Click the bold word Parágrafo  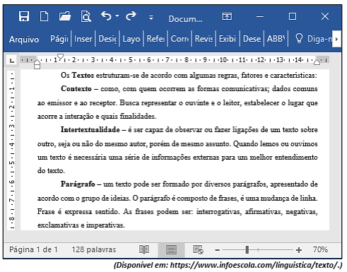pyautogui.click(x=78, y=184)
